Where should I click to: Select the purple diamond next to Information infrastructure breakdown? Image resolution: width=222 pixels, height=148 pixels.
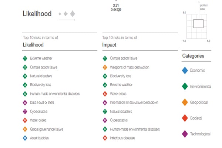click(105, 102)
